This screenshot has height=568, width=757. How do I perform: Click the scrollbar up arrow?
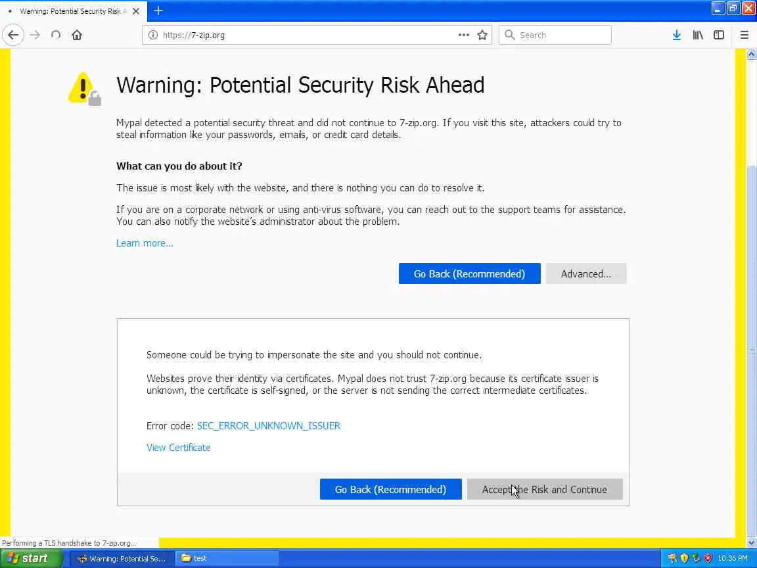click(x=751, y=54)
